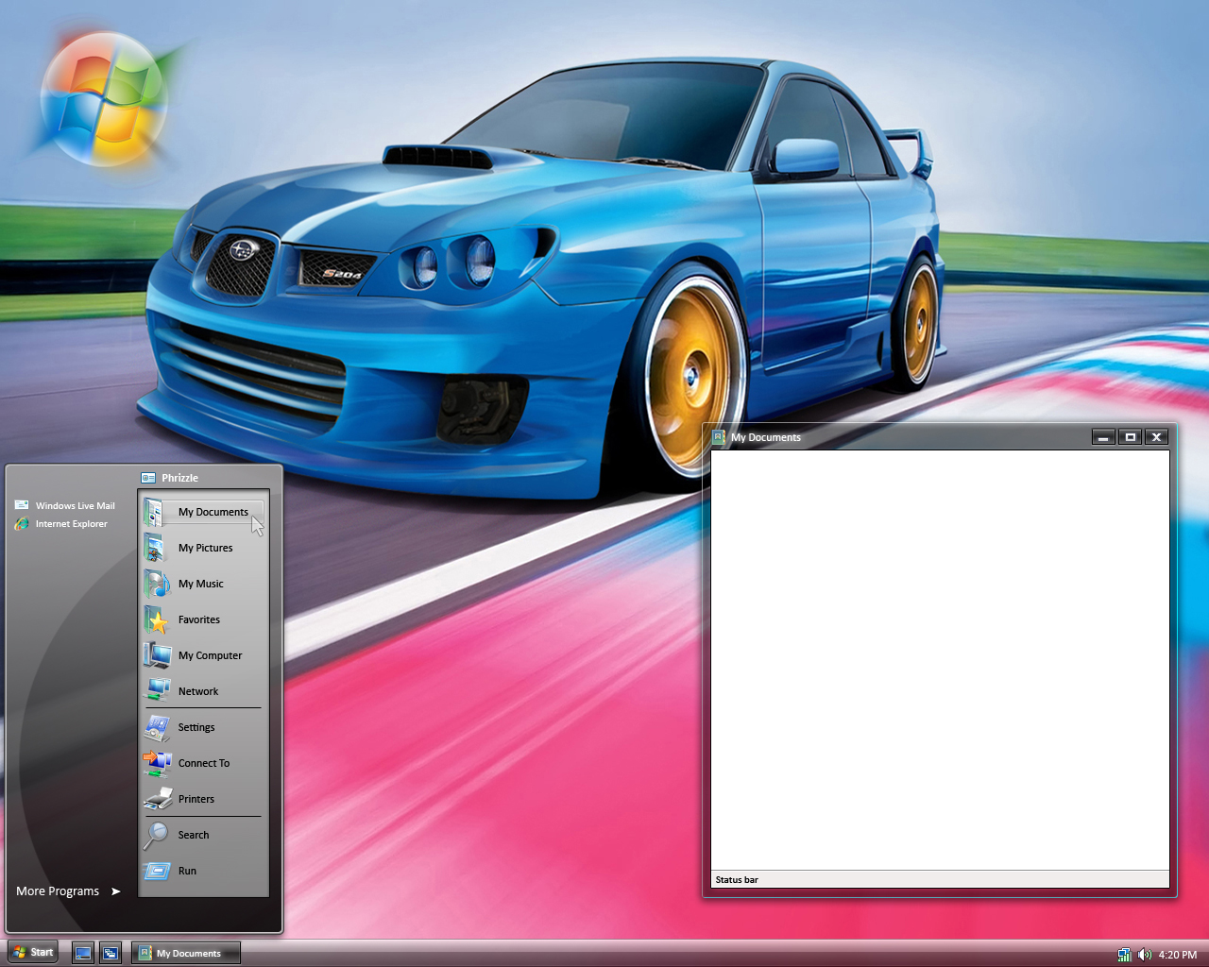The height and width of the screenshot is (967, 1209).
Task: Select the My Documents menu label
Action: (213, 512)
